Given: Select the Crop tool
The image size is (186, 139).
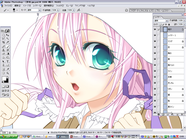Looking at the screenshot, I should coord(3,42).
